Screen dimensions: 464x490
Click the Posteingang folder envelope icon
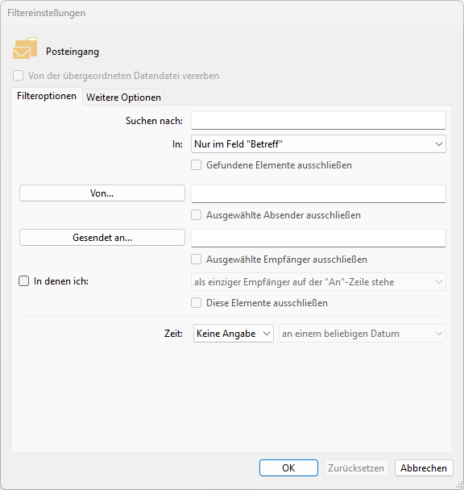[x=25, y=48]
